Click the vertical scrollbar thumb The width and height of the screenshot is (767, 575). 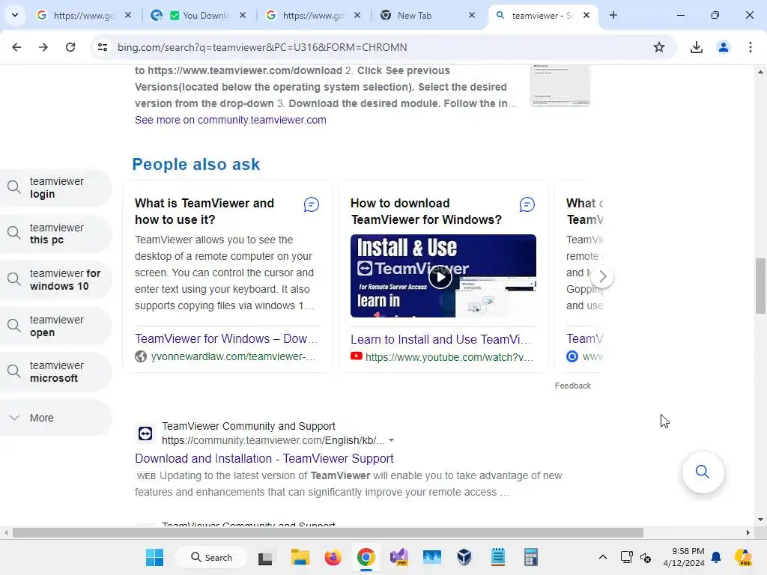pos(760,286)
